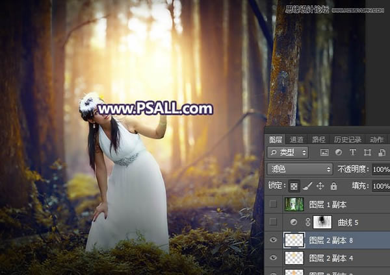Toggle lock all padlock icon
This screenshot has width=390, height=275.
(333, 186)
